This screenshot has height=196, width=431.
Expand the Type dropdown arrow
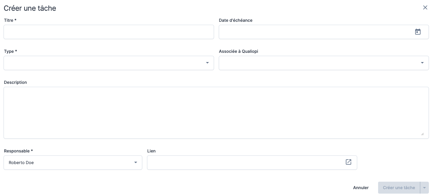click(x=207, y=63)
